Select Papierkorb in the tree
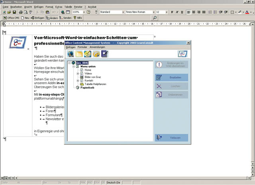This screenshot has width=255, height=185. (87, 88)
